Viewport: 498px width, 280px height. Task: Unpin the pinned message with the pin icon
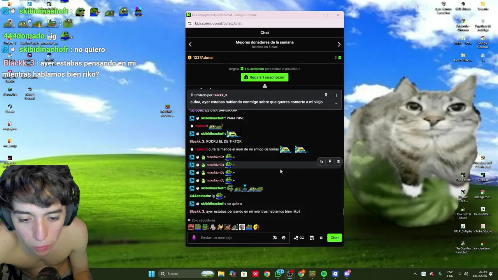pyautogui.click(x=326, y=95)
